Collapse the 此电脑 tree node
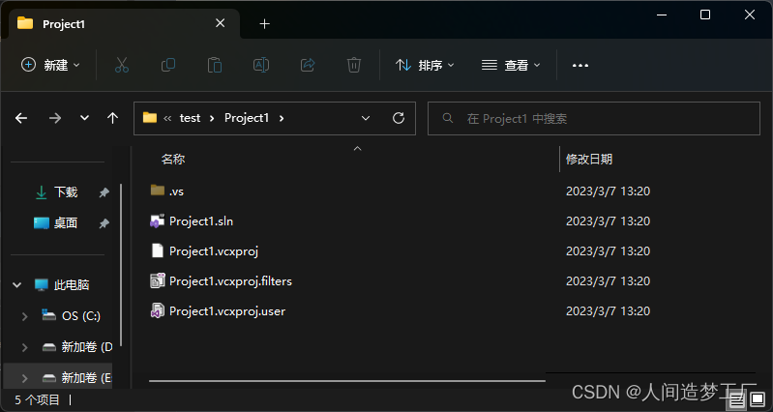The image size is (773, 412). pos(17,285)
